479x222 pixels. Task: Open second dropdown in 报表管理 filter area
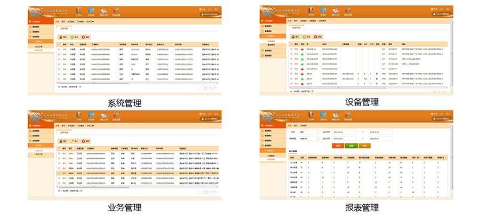pyautogui.click(x=308, y=138)
